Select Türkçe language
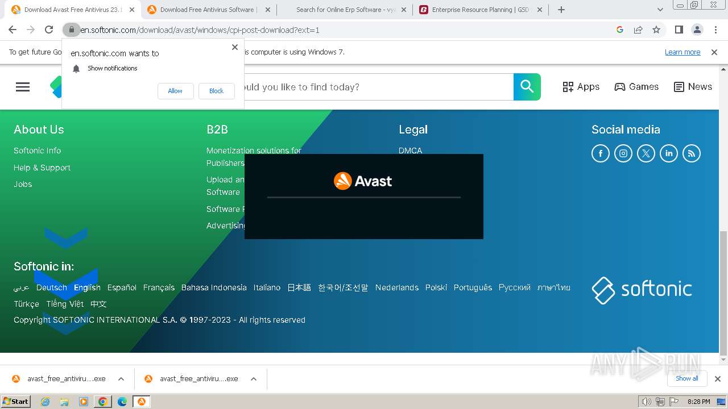The width and height of the screenshot is (728, 409). (27, 304)
